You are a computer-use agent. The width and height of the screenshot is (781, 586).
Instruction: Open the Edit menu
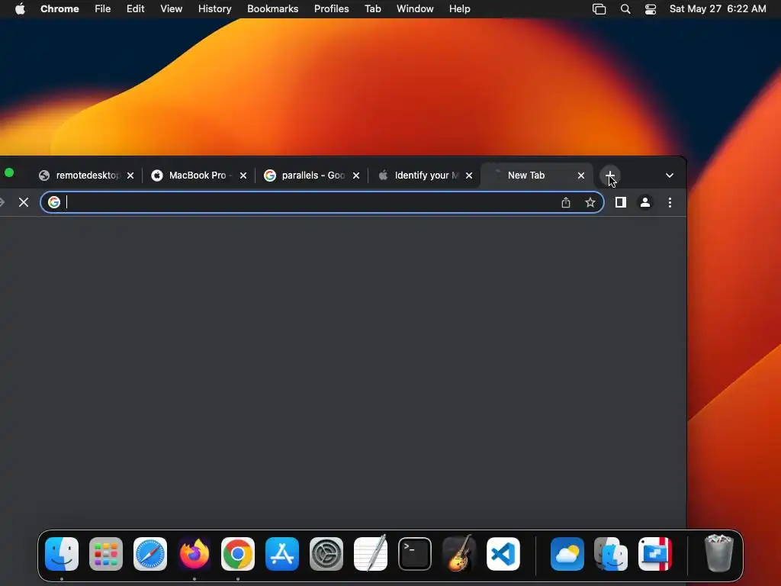pyautogui.click(x=135, y=9)
